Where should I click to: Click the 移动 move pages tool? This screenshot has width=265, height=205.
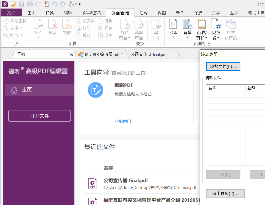coord(83,28)
